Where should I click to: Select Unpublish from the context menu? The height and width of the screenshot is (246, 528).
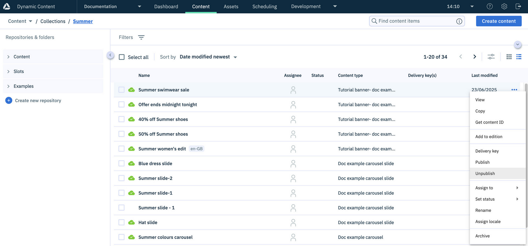click(x=498, y=174)
